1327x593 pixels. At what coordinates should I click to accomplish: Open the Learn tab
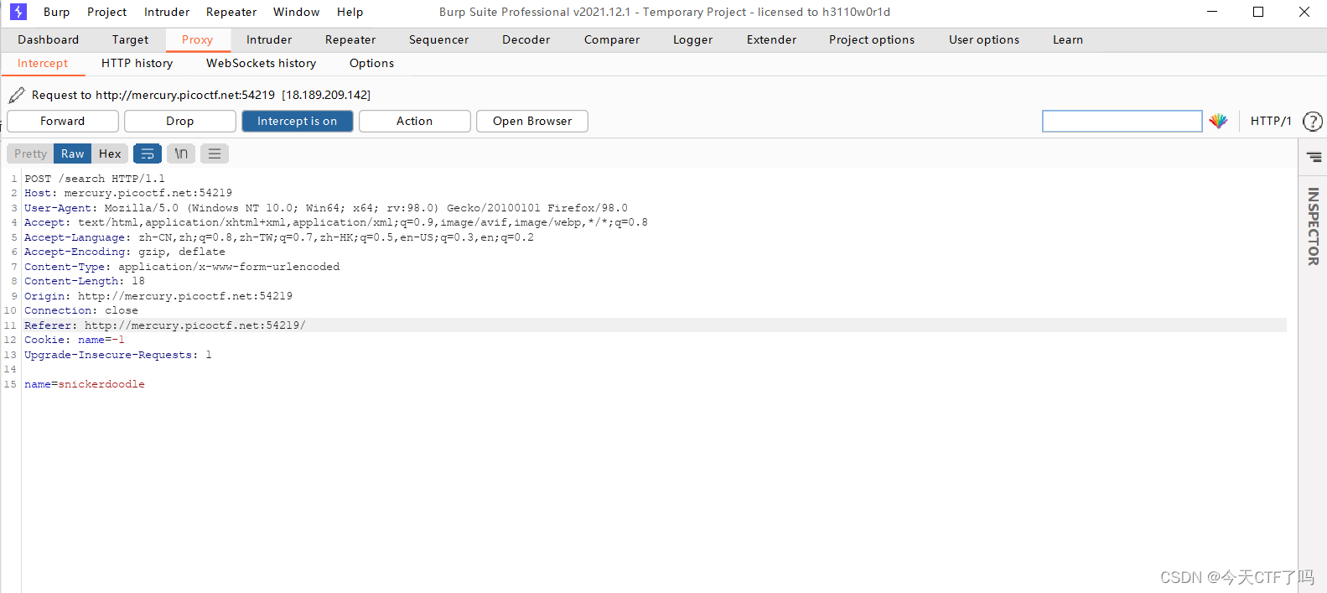[x=1068, y=39]
